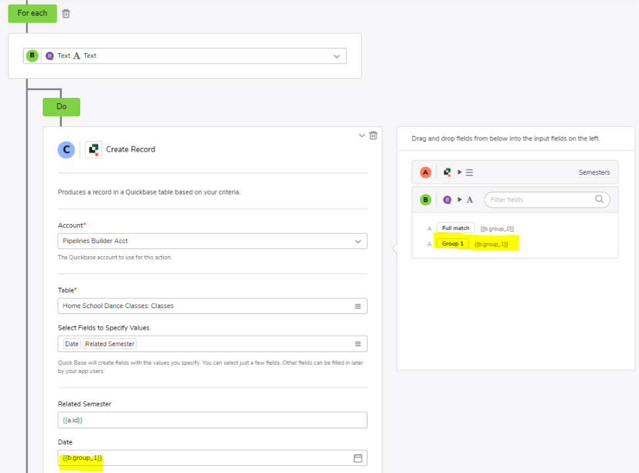Click the A text-type icon in step B row
The width and height of the screenshot is (639, 473).
point(469,200)
